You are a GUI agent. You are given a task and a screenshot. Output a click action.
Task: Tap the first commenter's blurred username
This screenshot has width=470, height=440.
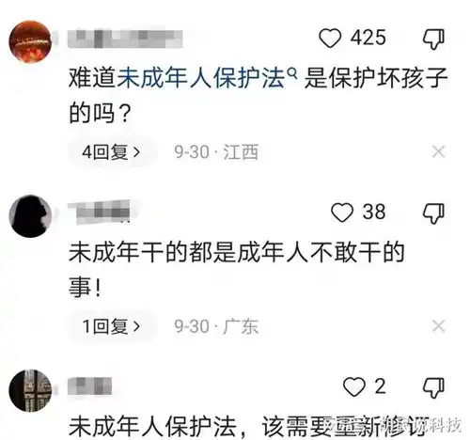click(125, 39)
